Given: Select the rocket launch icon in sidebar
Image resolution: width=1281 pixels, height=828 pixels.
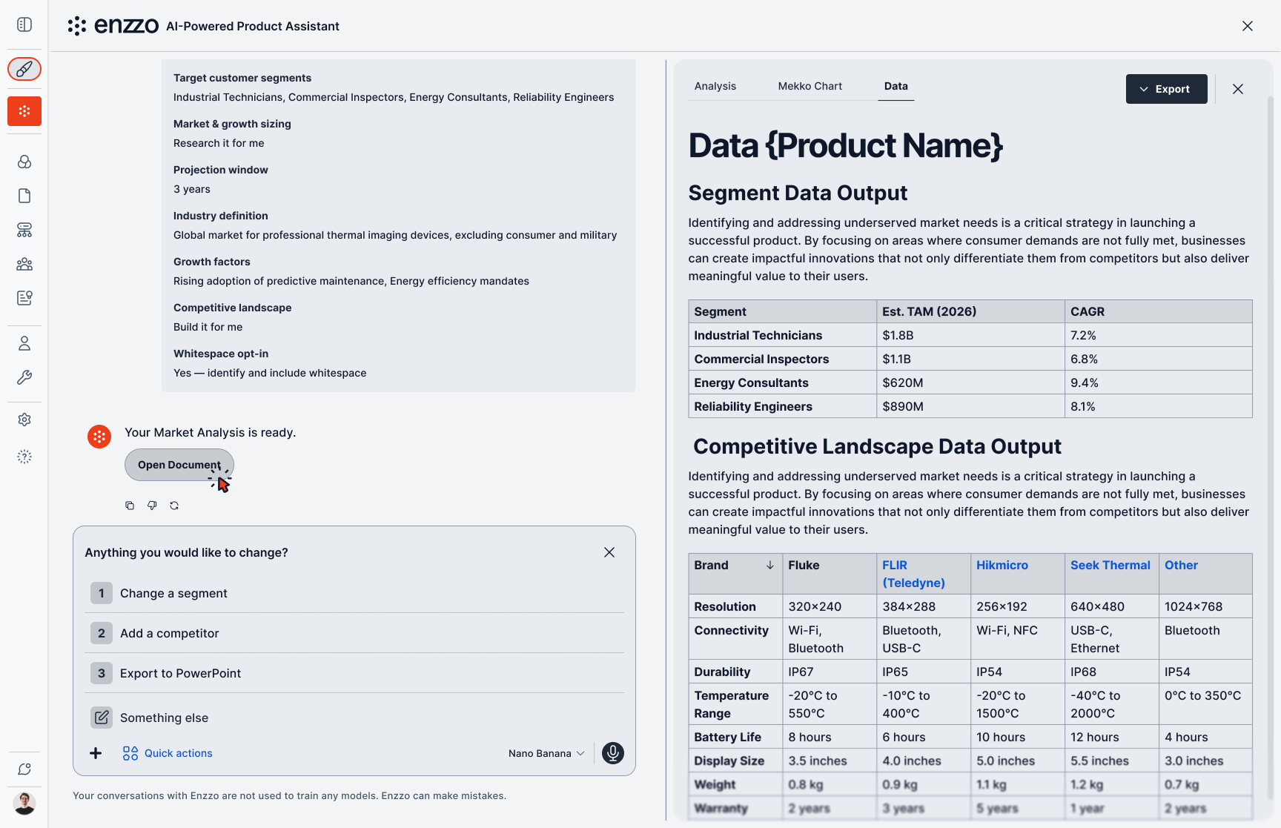Looking at the screenshot, I should [x=24, y=69].
